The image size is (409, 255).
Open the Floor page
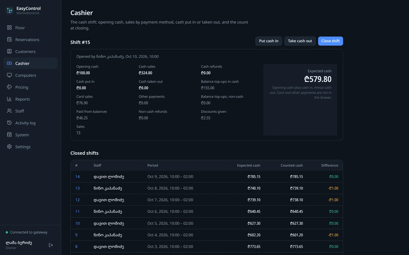coord(30,28)
